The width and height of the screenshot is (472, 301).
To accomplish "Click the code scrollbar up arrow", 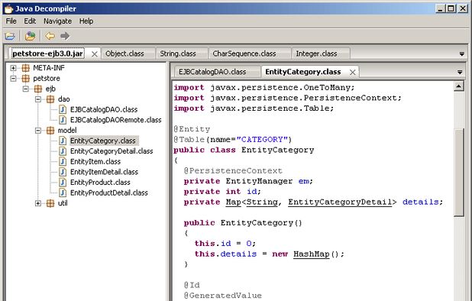I will (458, 86).
